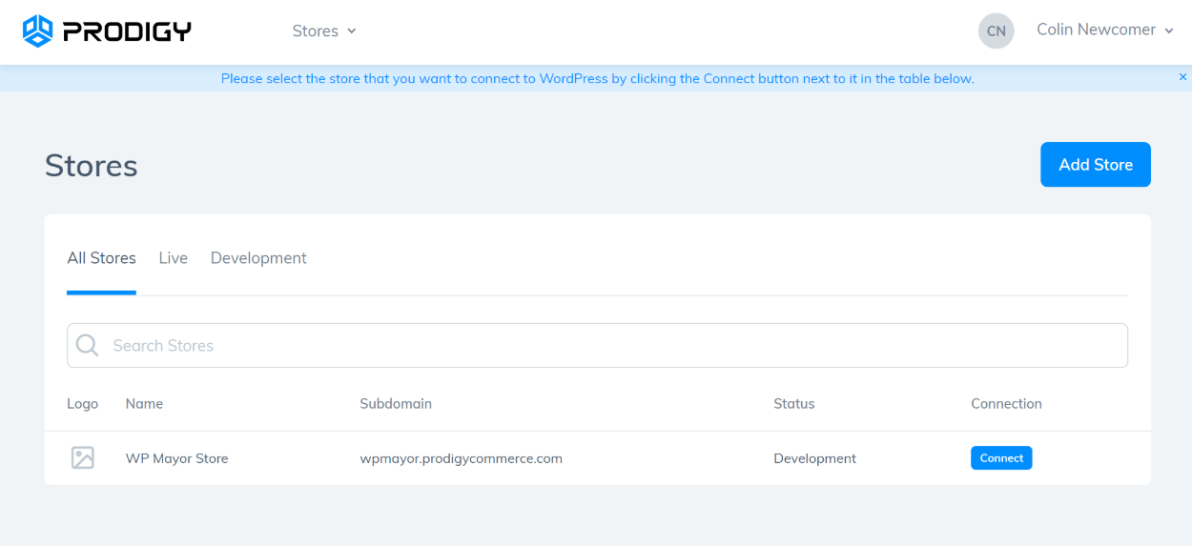The height and width of the screenshot is (546, 1192).
Task: Connect the WP Mayor Store
Action: [x=1001, y=458]
